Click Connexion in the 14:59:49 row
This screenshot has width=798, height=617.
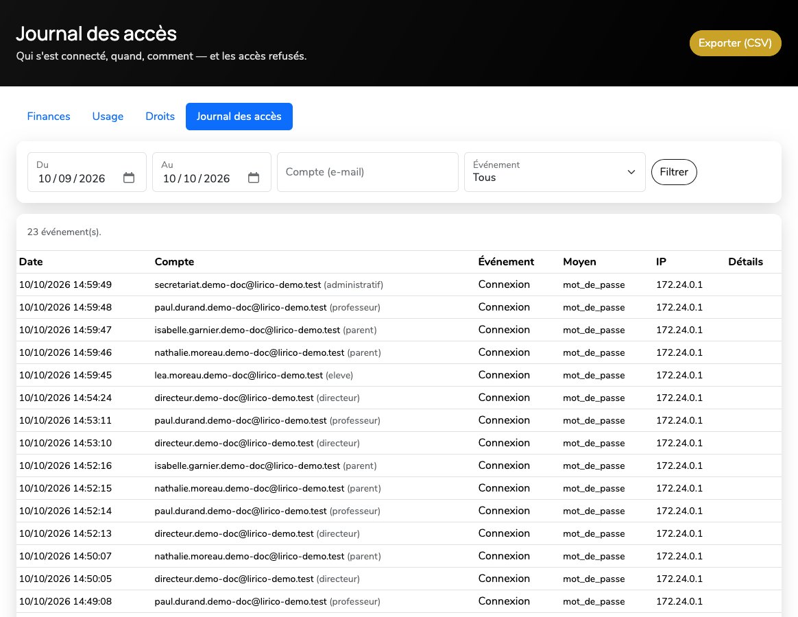504,285
